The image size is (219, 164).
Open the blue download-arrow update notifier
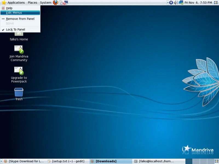(171, 2)
